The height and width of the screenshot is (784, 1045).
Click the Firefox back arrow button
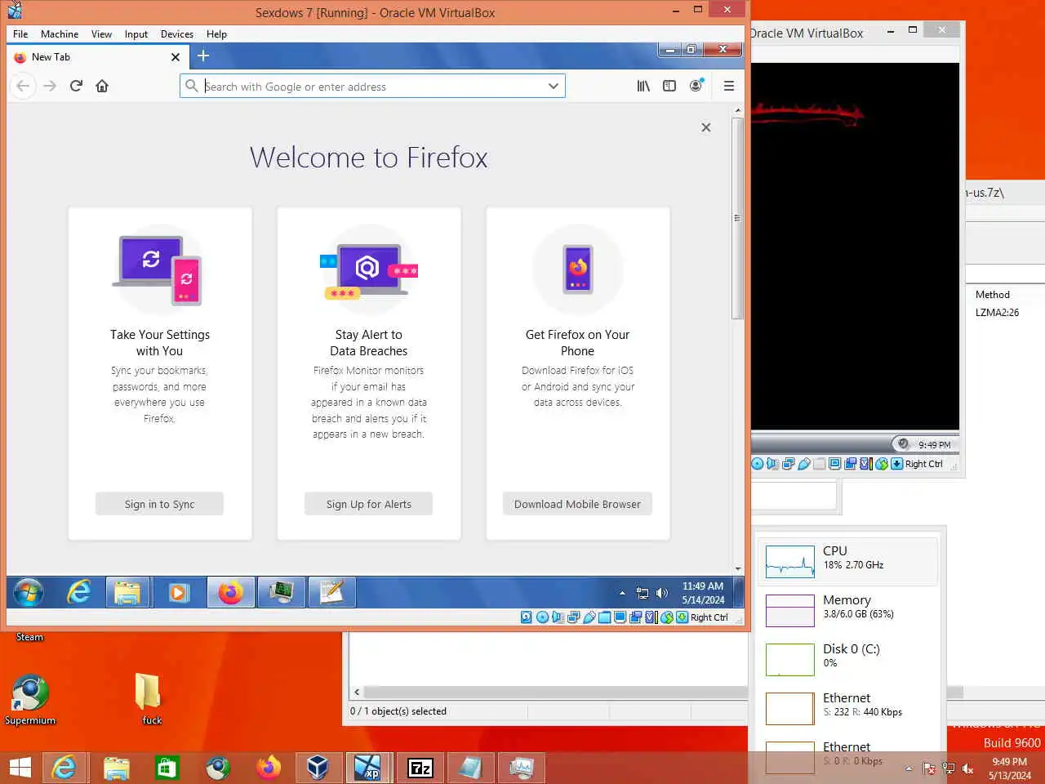coord(24,86)
